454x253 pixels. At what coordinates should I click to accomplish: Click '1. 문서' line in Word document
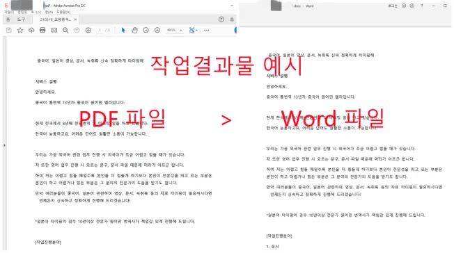point(272,247)
